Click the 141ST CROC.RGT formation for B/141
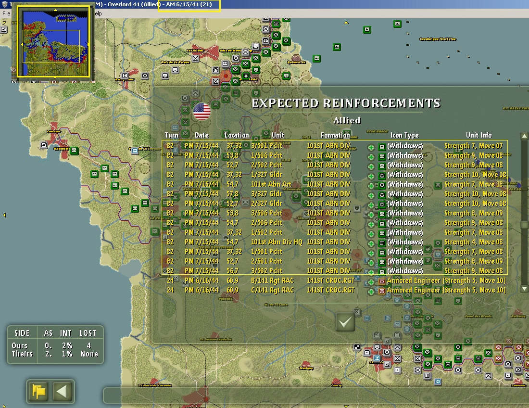 point(331,280)
